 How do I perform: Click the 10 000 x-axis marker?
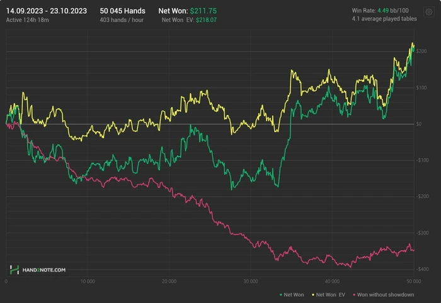(x=87, y=281)
